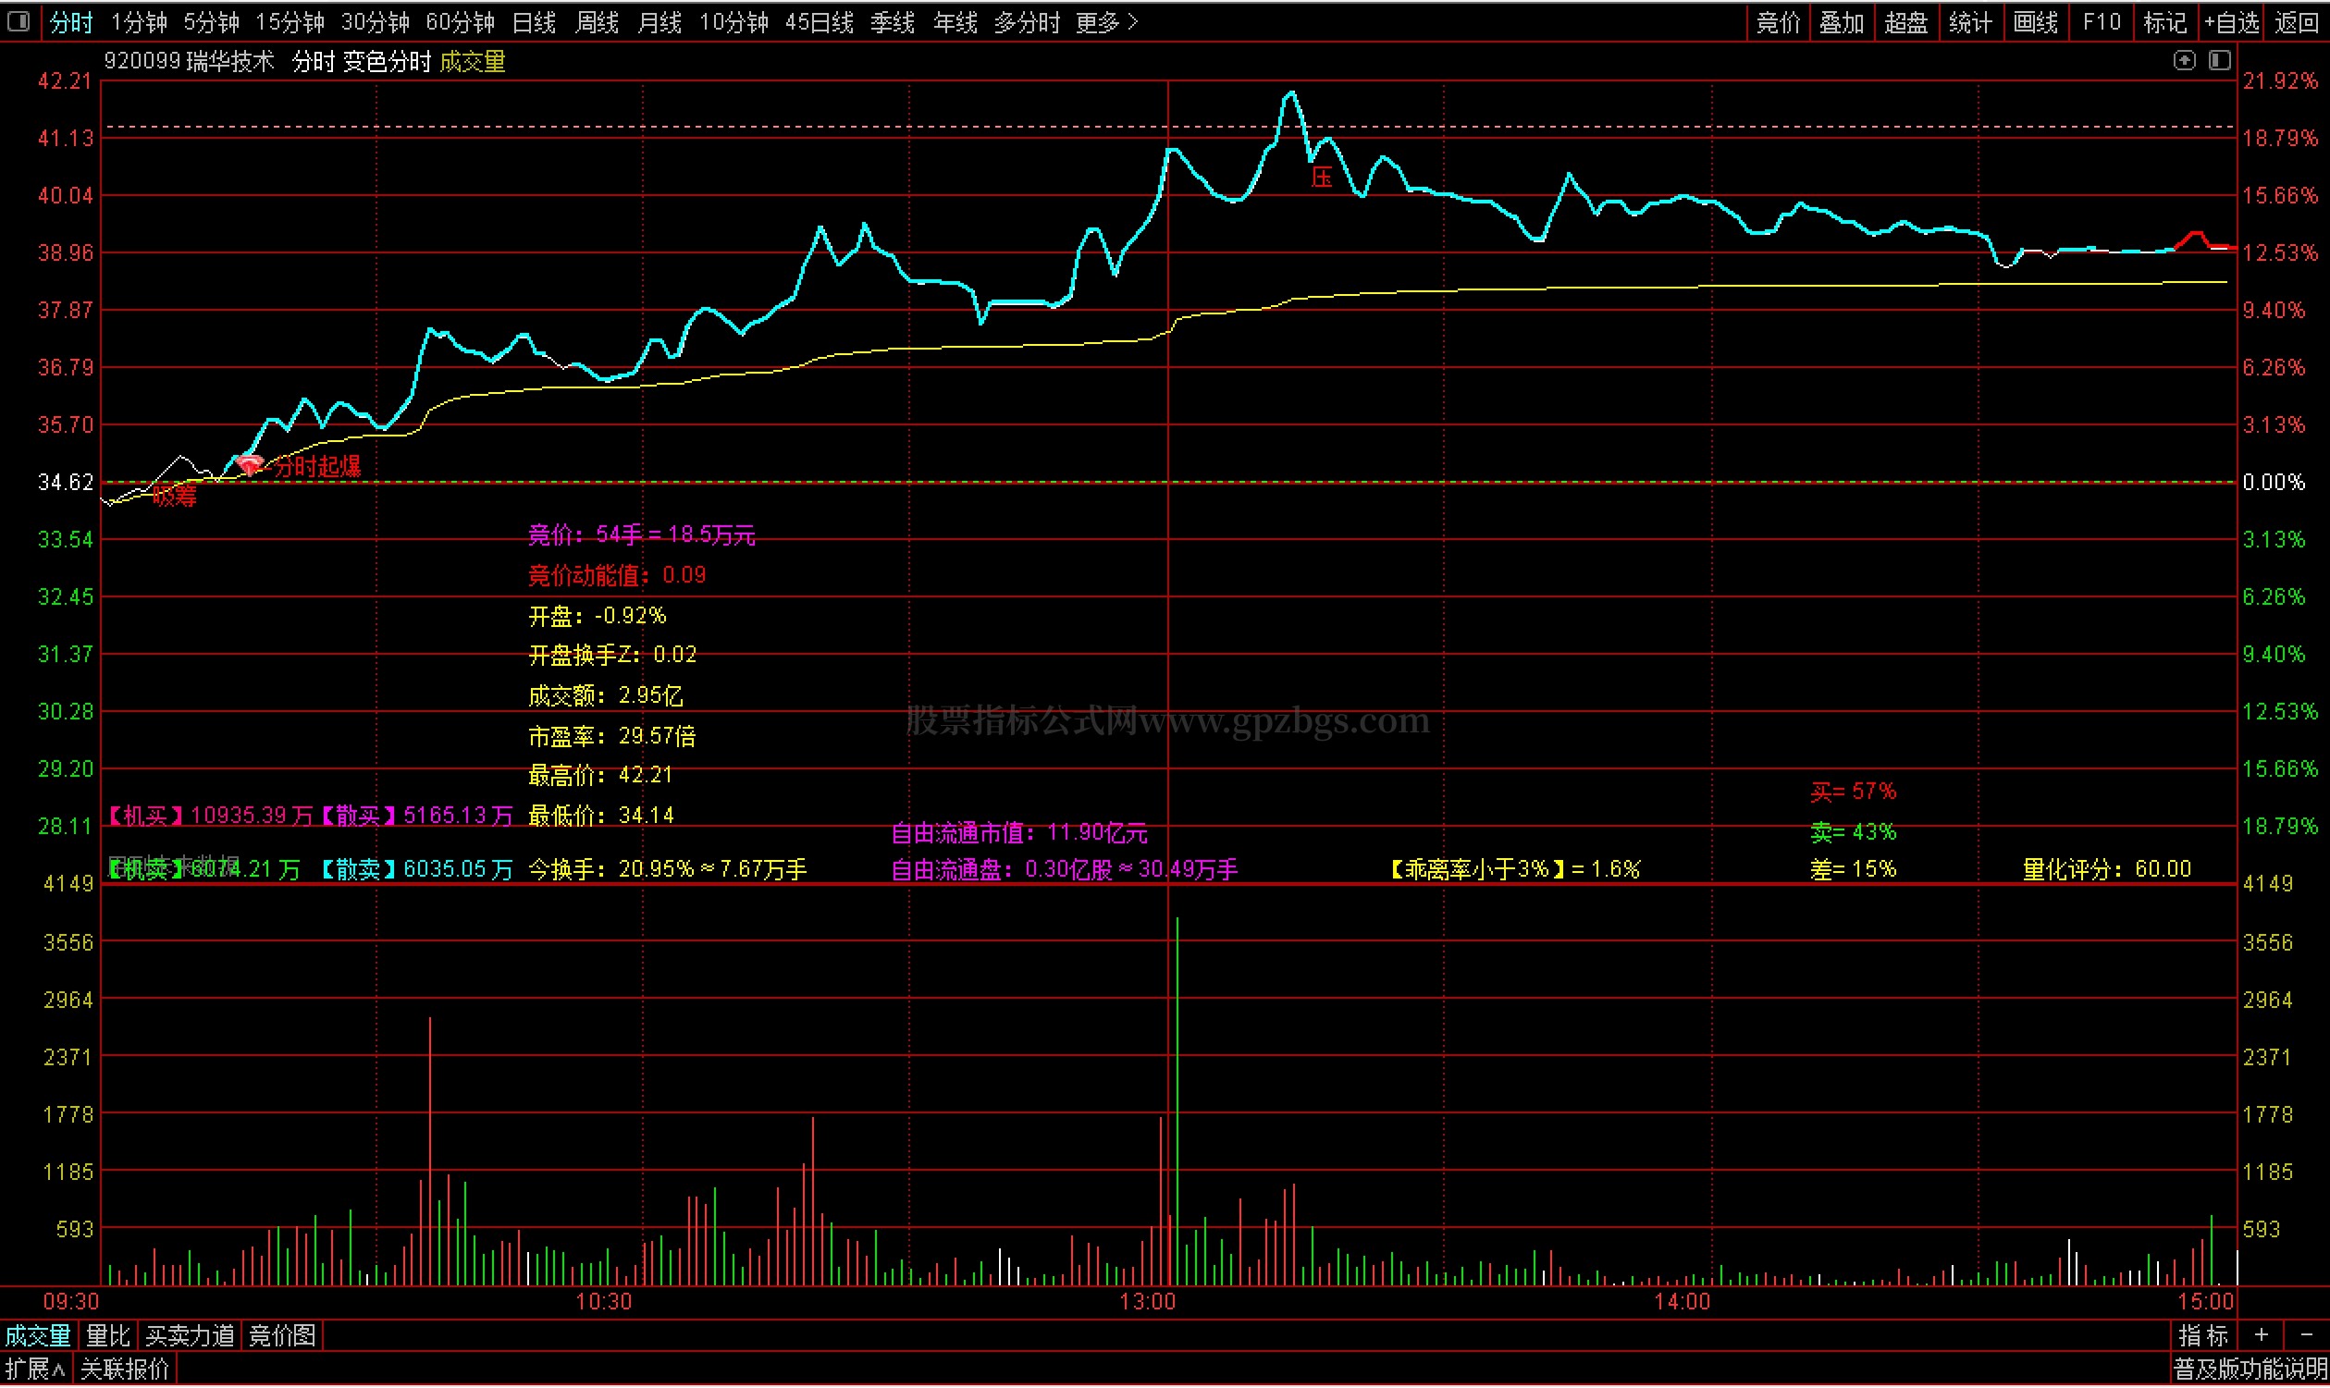The width and height of the screenshot is (2330, 1388).
Task: Switch to the 10分钟 chart period
Action: 734,21
